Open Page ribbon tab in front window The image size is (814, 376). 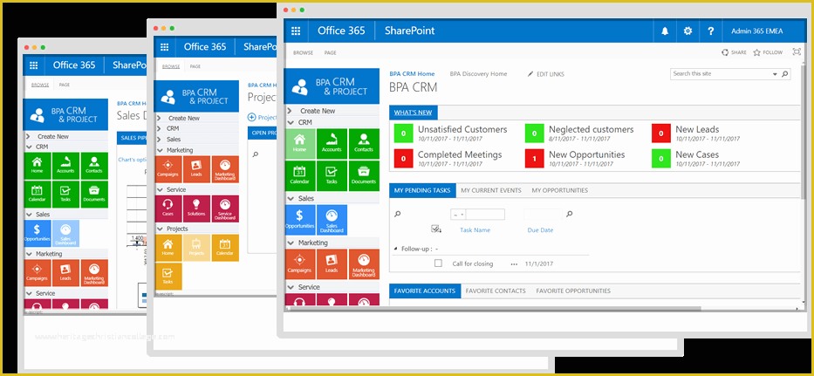[330, 53]
